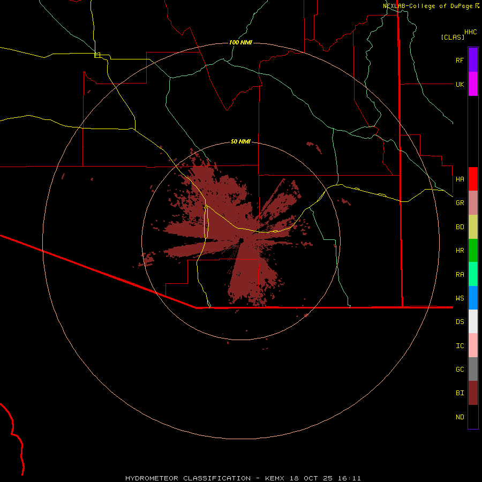Viewport: 482px width, 482px height.
Task: Click the ND black legend swatch
Action: pos(473,417)
